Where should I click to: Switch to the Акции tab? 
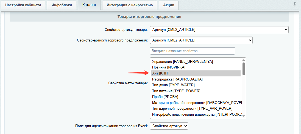click(x=169, y=5)
